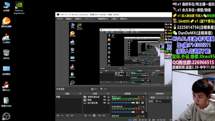The image size is (215, 121).
Task: Select the OBS Studio desktop shortcut
Action: (x=6, y=116)
